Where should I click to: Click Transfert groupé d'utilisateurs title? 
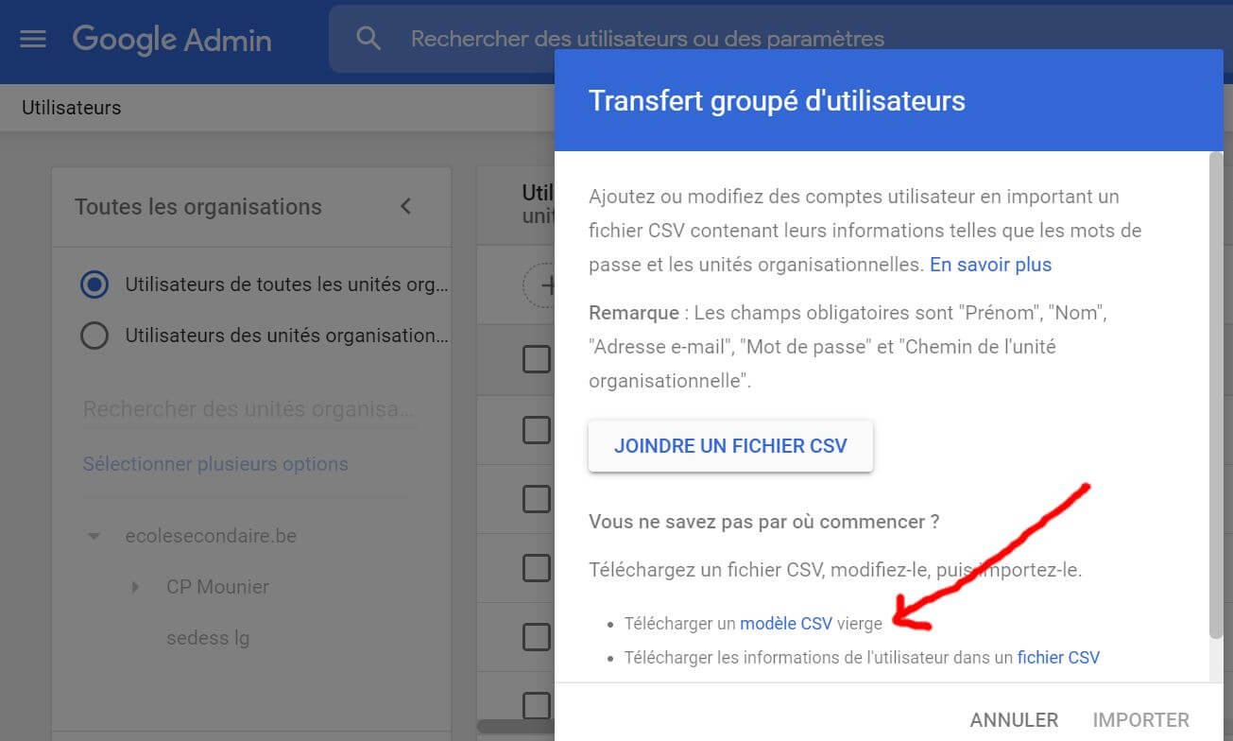pyautogui.click(x=777, y=101)
